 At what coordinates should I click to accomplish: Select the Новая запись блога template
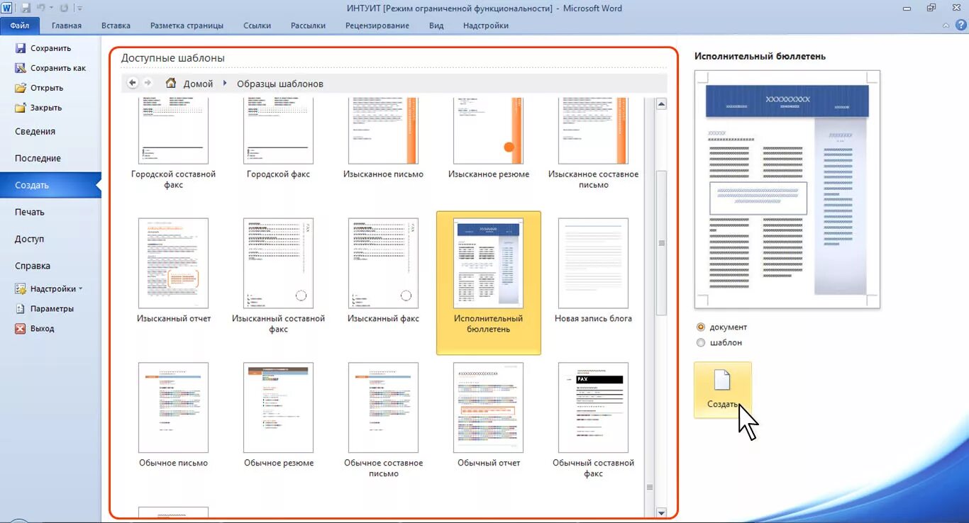click(593, 272)
